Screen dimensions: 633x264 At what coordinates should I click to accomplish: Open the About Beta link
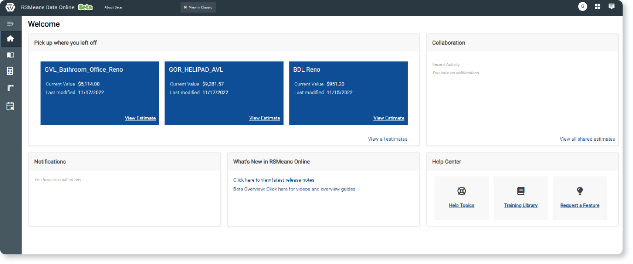113,7
